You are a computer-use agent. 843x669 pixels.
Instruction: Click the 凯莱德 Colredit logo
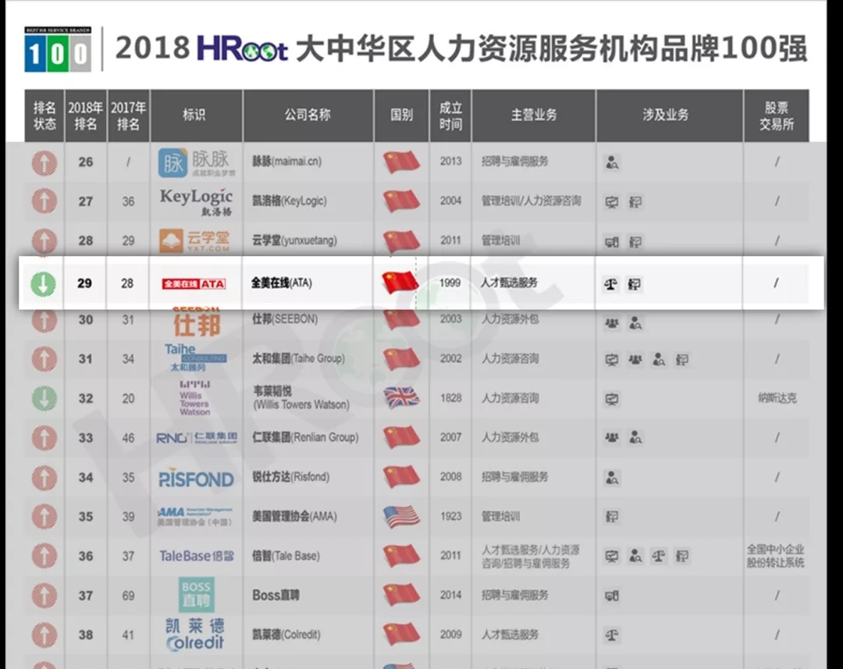tap(194, 635)
